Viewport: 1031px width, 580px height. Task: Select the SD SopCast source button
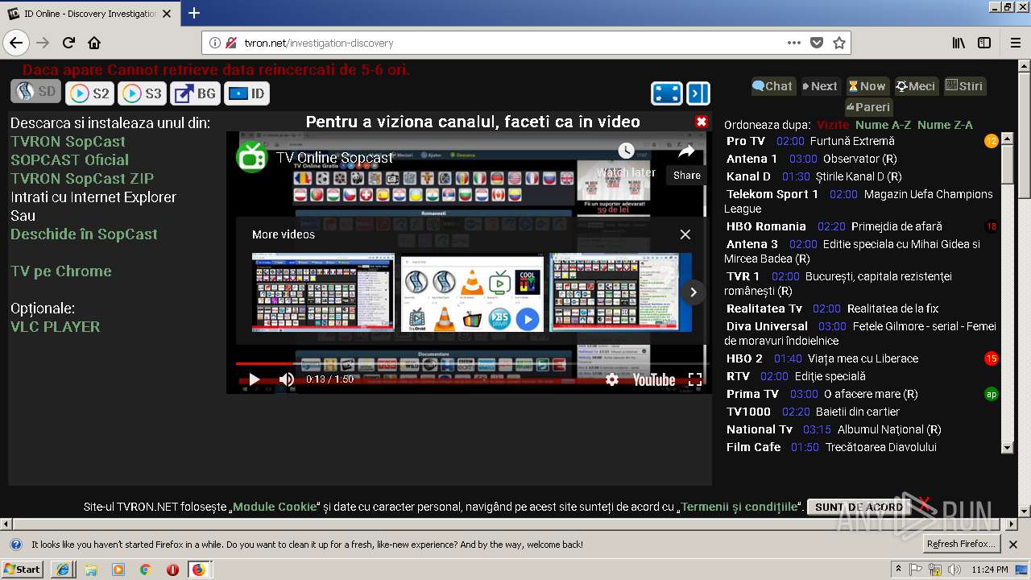pos(35,92)
